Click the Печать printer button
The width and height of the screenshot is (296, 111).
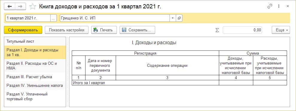coord(104,30)
